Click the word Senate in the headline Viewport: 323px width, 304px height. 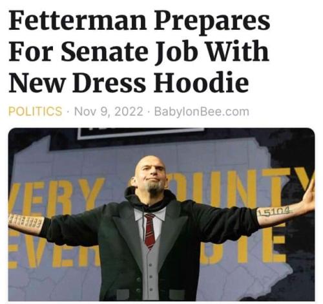point(105,52)
